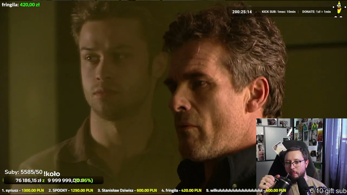Click the 'KICK SUB: 1msc: 10min' label
The height and width of the screenshot is (195, 347).
[x=278, y=12]
